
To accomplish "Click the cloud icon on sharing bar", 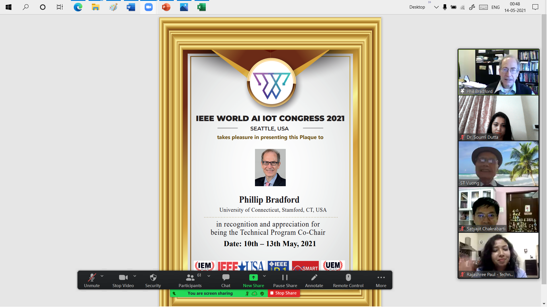I will (254, 293).
